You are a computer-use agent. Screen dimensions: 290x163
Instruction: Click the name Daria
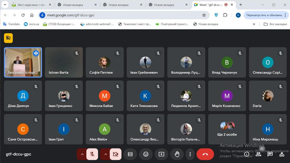pos(257,106)
